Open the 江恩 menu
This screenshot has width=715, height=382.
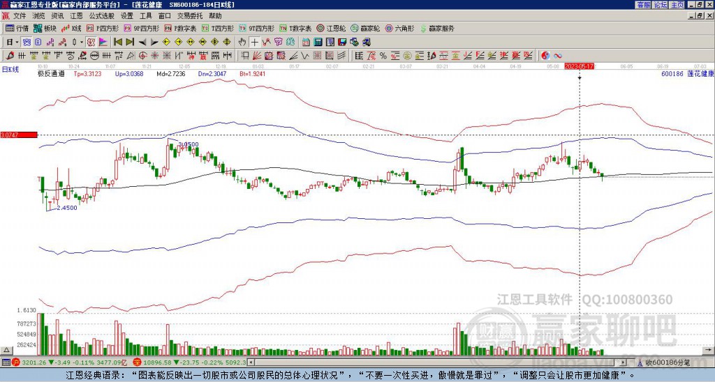tap(76, 16)
